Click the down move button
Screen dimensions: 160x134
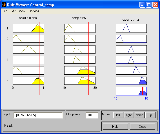pos(139,115)
